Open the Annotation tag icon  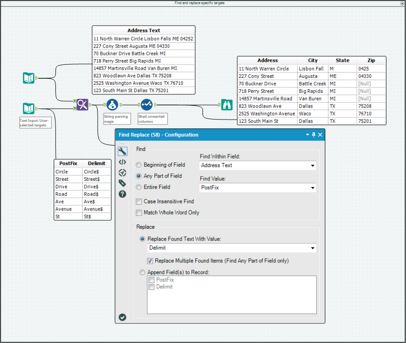tap(122, 183)
